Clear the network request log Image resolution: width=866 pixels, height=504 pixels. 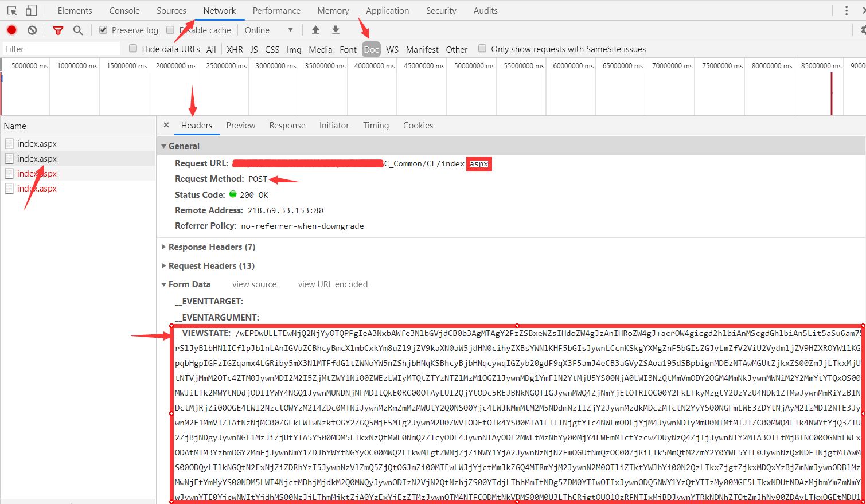pyautogui.click(x=32, y=30)
